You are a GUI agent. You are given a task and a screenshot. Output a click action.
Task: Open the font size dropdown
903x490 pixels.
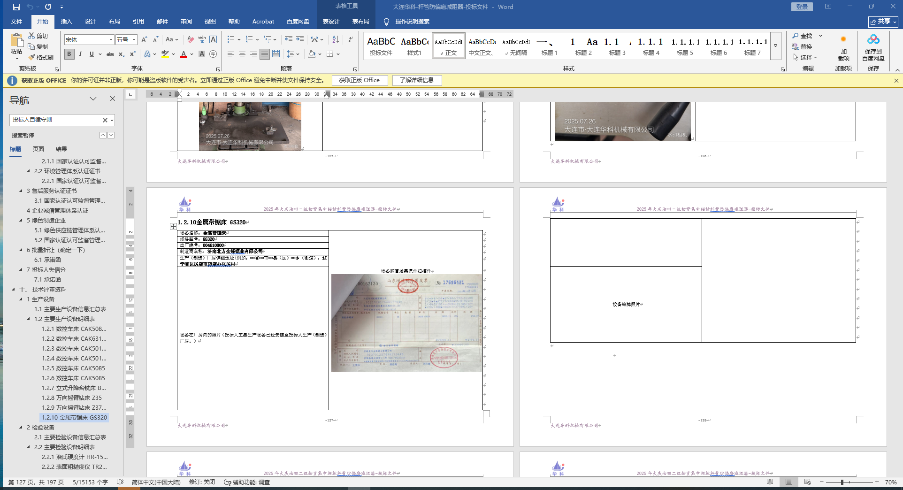(134, 40)
